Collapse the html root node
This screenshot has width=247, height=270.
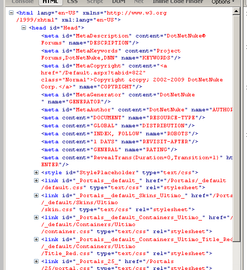[11, 13]
